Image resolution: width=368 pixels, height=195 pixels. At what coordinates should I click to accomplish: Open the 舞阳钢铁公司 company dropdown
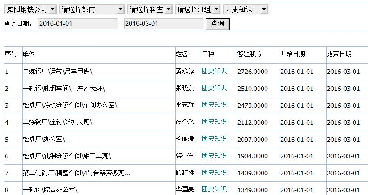31,9
